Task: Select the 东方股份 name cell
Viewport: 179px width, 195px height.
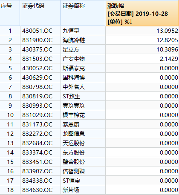Action: coord(83,152)
